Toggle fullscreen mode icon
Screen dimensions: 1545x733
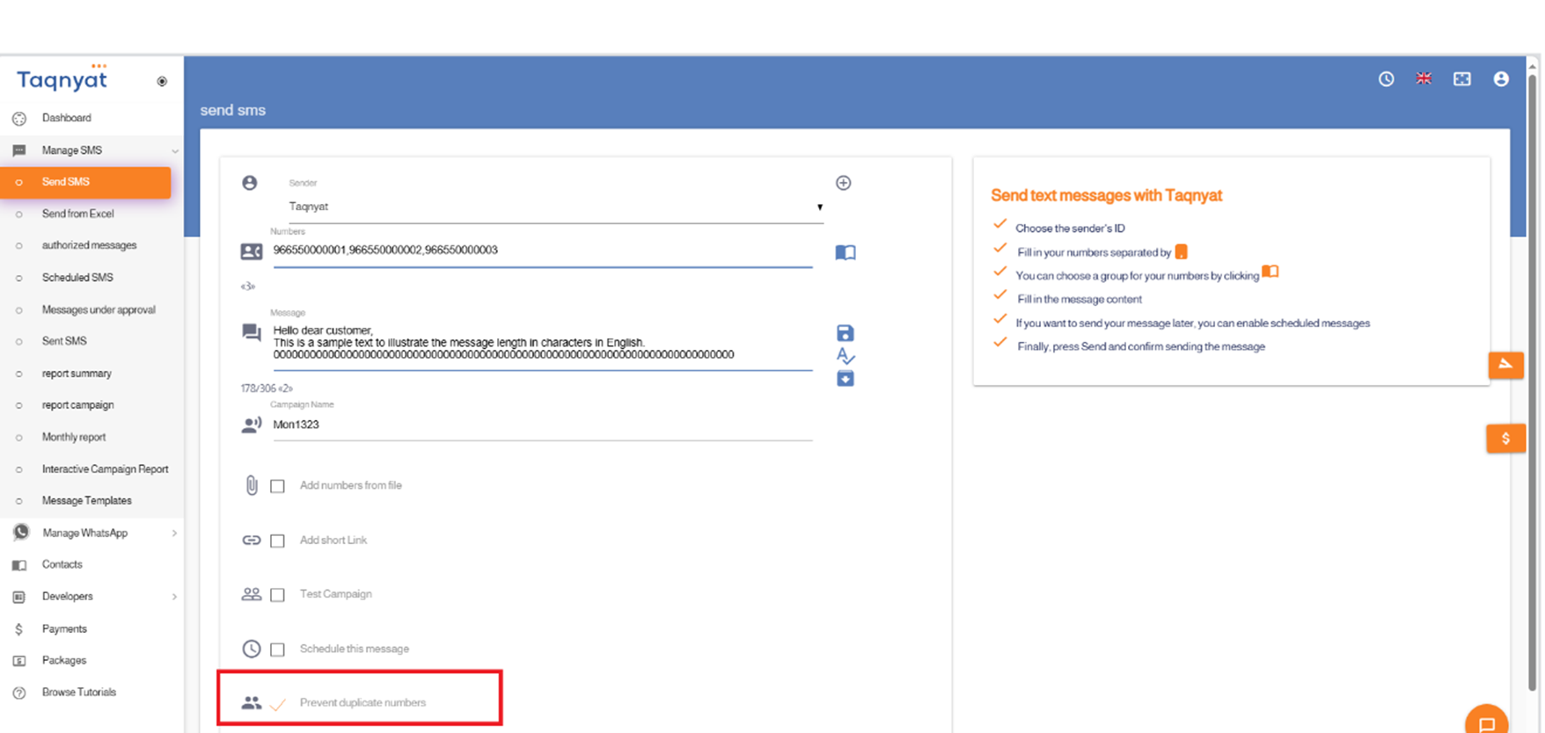click(1462, 79)
